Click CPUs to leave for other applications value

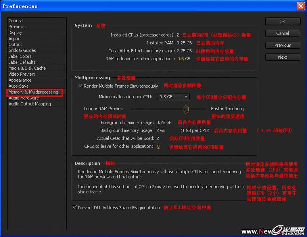point(159,146)
